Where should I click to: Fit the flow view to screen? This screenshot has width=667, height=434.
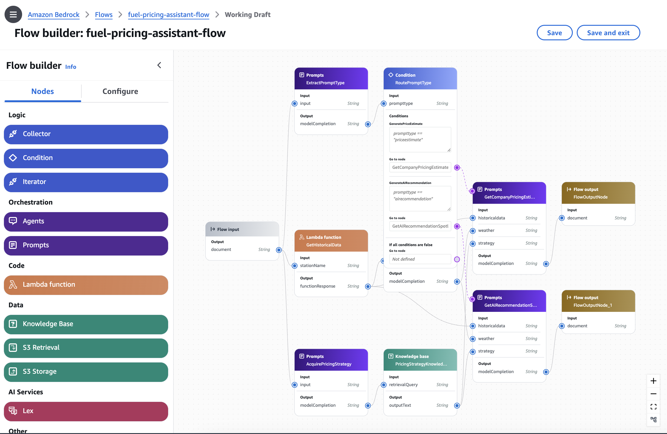pyautogui.click(x=653, y=407)
